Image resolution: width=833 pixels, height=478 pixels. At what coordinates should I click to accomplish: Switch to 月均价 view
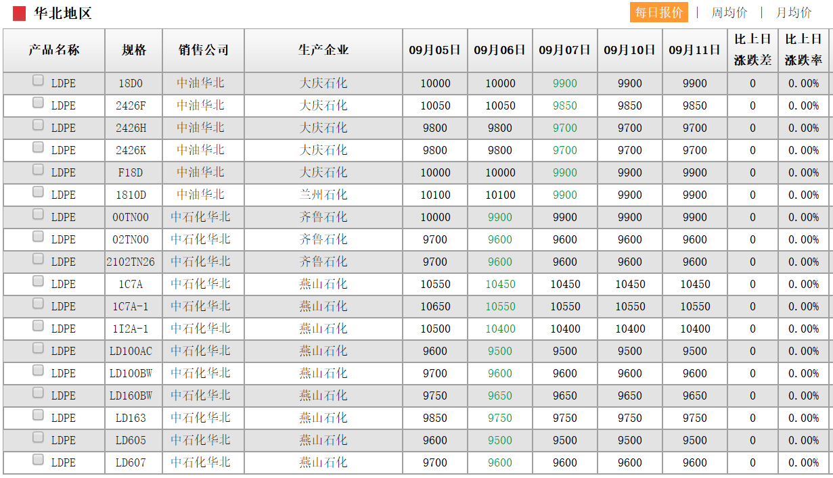[x=794, y=12]
